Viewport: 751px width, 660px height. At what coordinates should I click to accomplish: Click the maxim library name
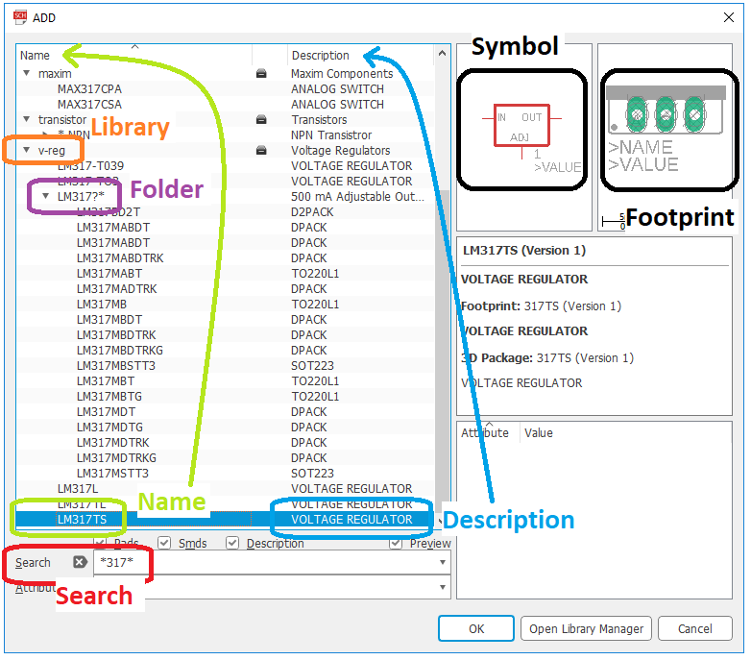tap(55, 74)
